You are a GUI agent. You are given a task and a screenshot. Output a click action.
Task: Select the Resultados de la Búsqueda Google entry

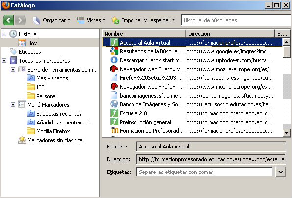(x=192, y=51)
